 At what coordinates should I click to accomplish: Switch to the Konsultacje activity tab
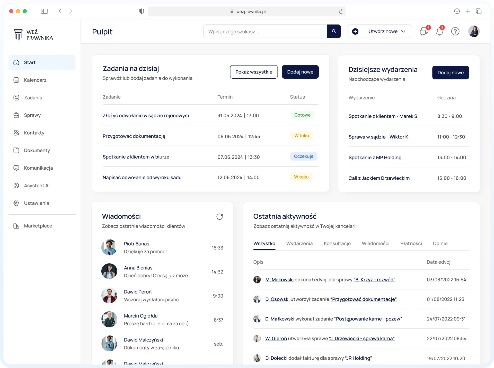point(337,243)
